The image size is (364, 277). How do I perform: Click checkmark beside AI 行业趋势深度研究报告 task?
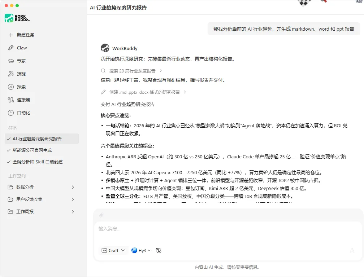[9, 139]
